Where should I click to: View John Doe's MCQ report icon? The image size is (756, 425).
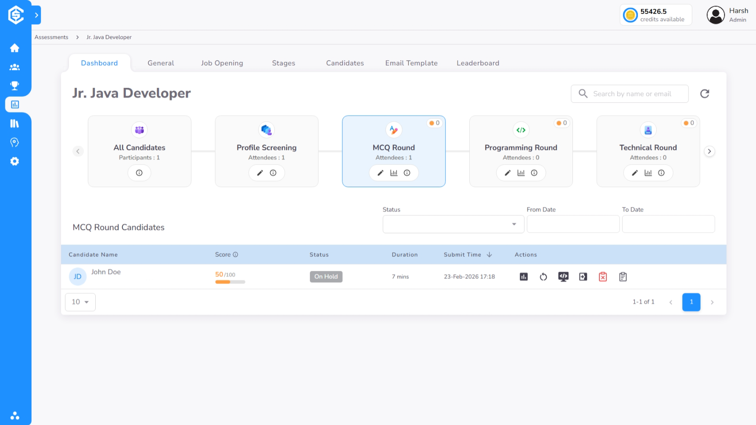(x=523, y=277)
